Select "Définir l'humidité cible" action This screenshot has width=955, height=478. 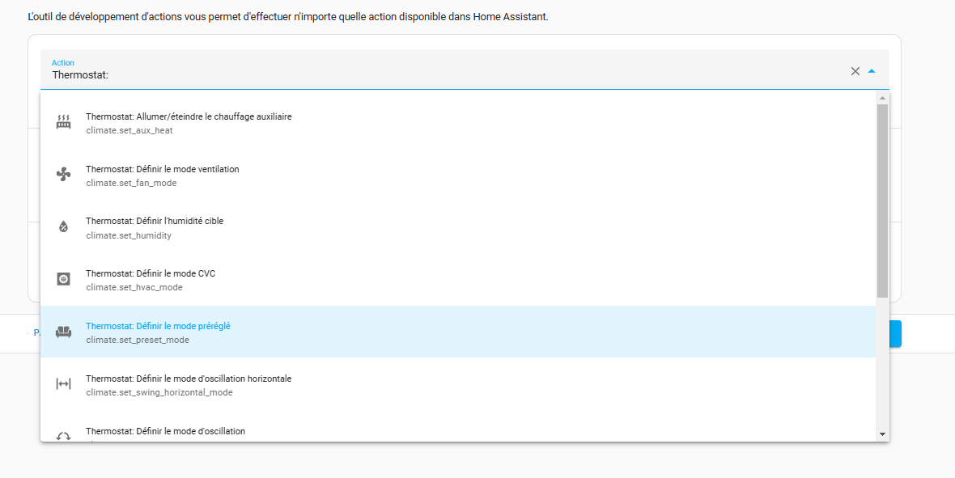coord(458,227)
